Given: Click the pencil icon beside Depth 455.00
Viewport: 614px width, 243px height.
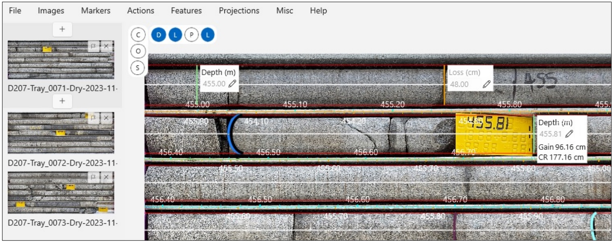Looking at the screenshot, I should click(232, 84).
